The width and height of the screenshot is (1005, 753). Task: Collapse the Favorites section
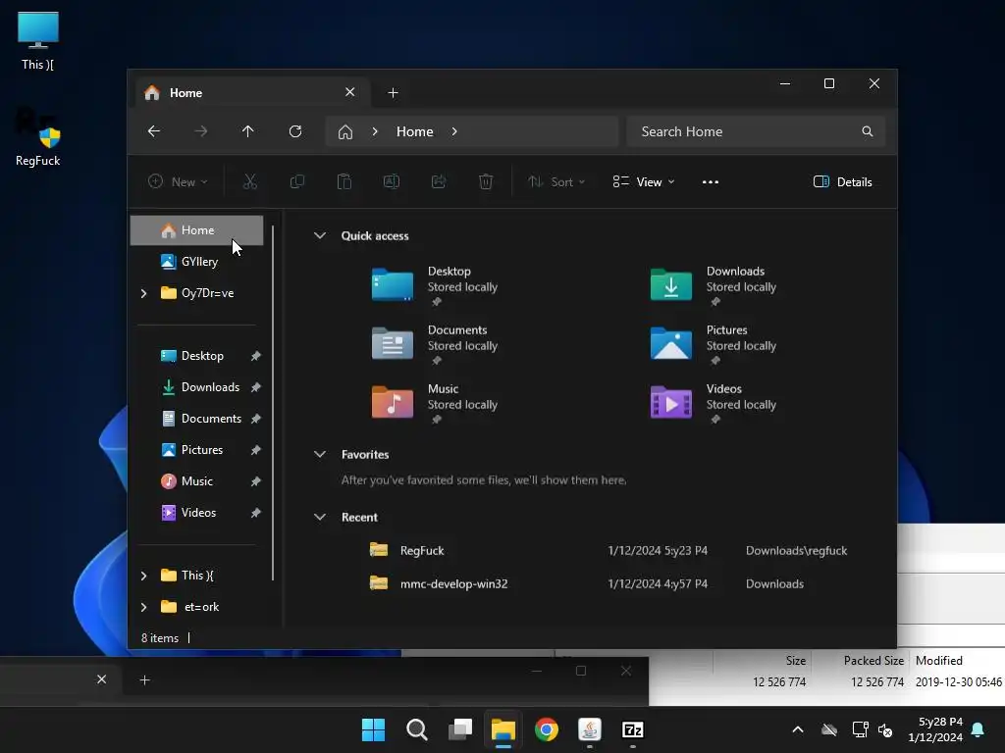(320, 454)
